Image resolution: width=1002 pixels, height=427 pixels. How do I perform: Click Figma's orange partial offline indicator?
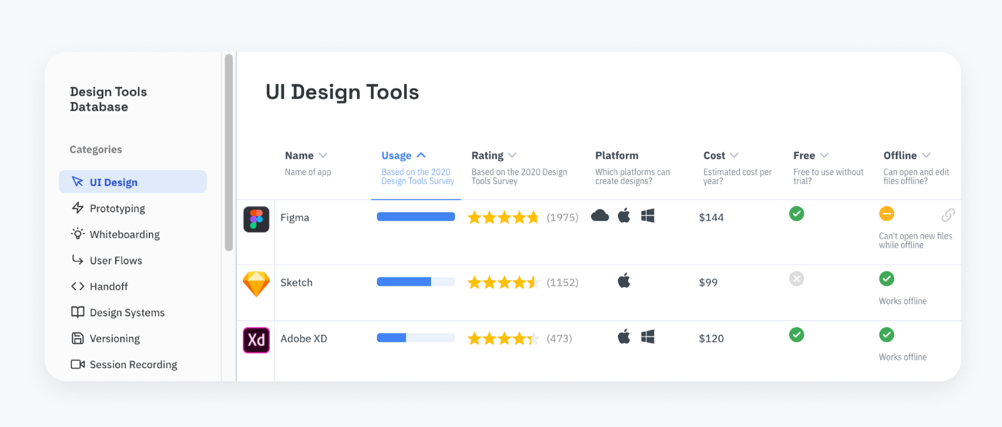(x=887, y=213)
